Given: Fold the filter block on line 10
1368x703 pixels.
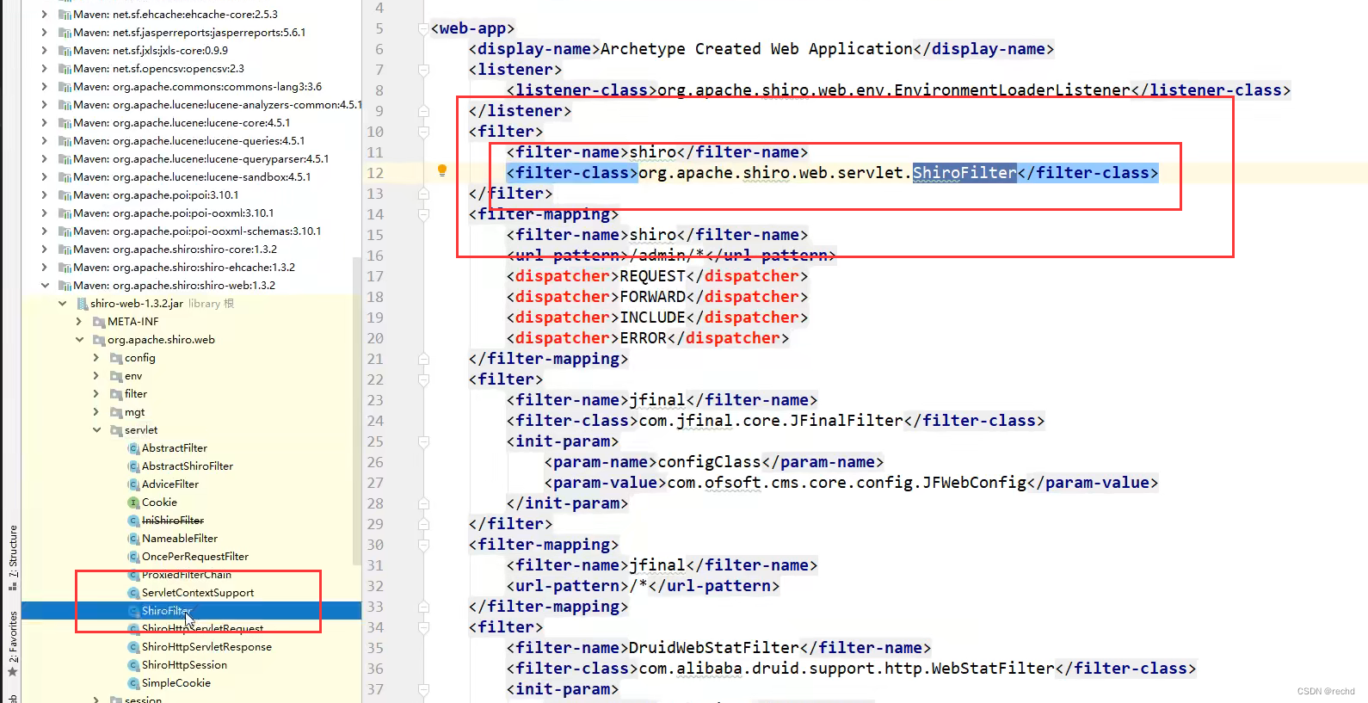Looking at the screenshot, I should pyautogui.click(x=423, y=132).
